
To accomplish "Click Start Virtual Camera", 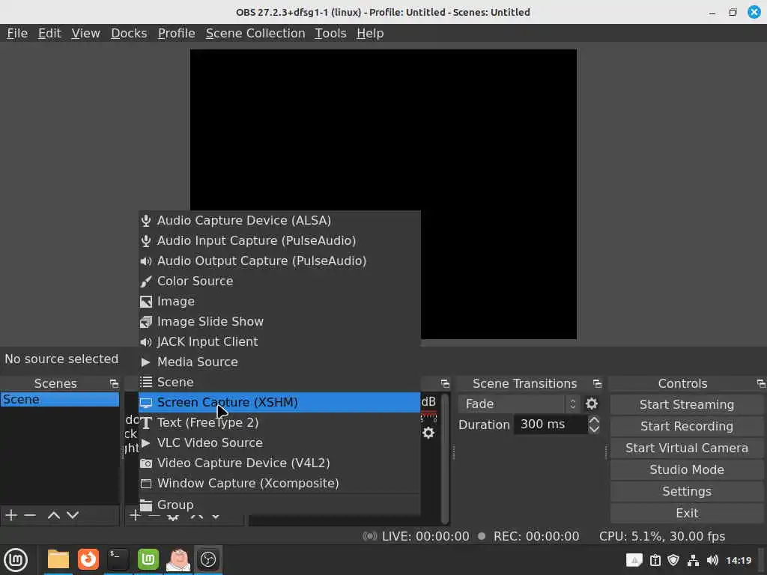I will click(686, 448).
